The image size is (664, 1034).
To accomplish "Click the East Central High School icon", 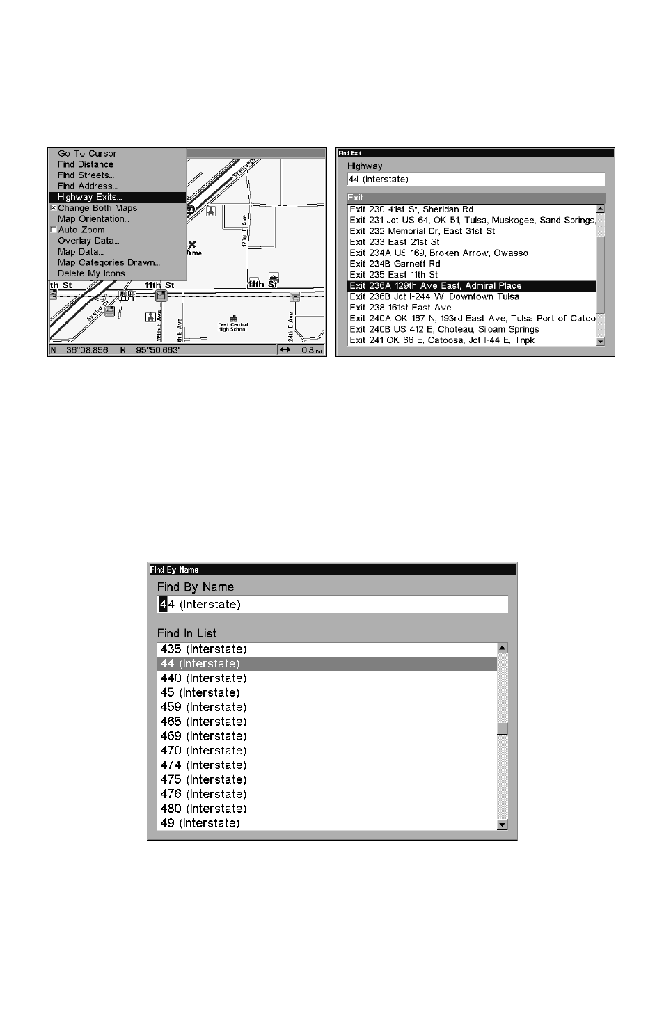I will coord(233,319).
